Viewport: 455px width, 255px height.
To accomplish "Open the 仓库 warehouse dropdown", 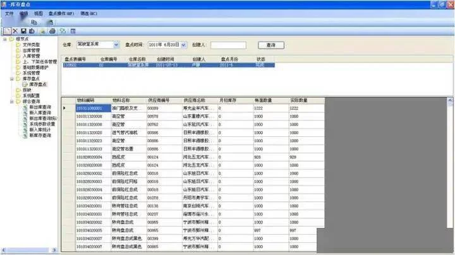I will pos(116,45).
